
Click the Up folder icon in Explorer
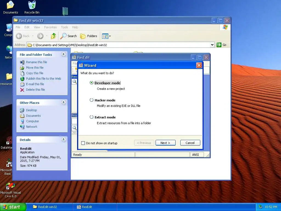(x=54, y=36)
